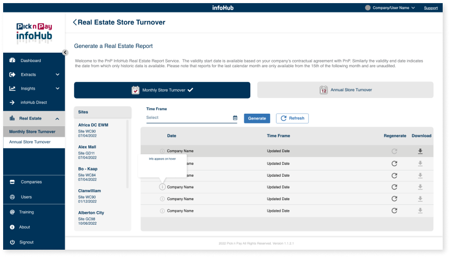Click the Sites panel header

[103, 112]
